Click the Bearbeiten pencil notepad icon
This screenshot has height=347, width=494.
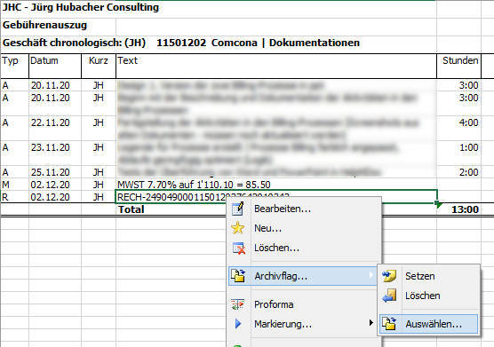238,209
